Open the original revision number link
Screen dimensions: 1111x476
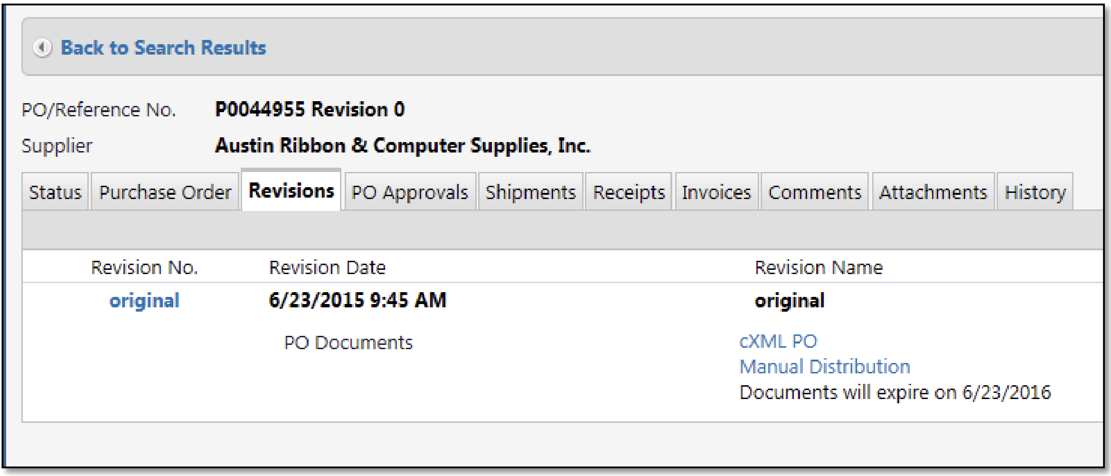[144, 301]
